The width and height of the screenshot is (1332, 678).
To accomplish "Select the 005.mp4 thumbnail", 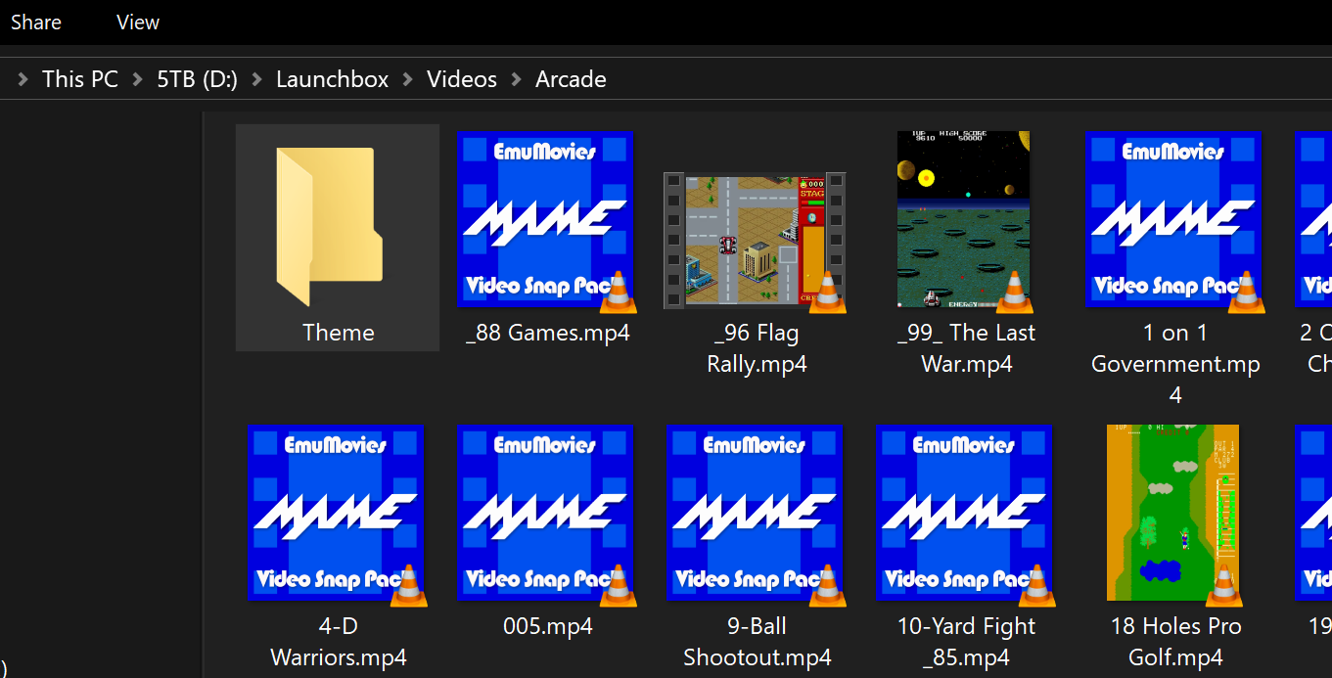I will click(x=546, y=513).
